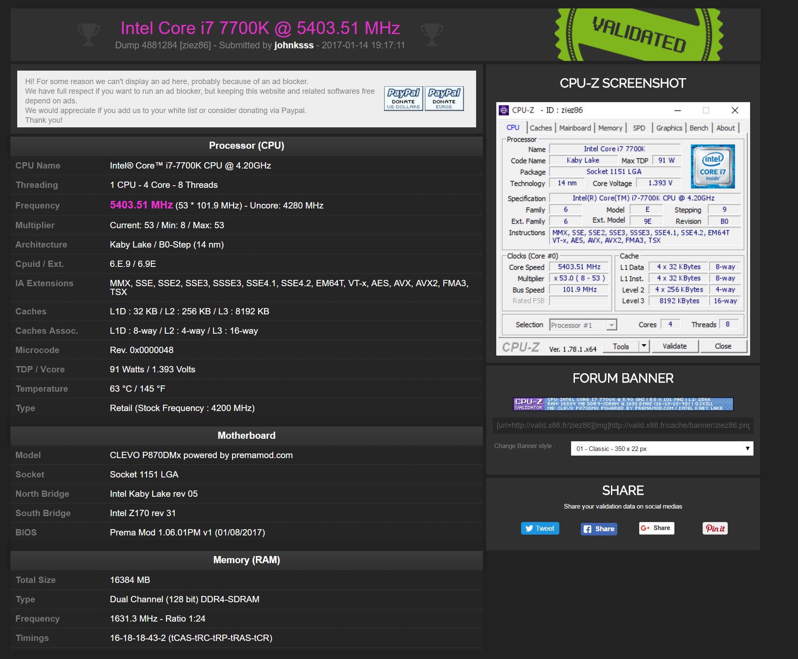Switch to the CPU tab
This screenshot has width=798, height=659.
[513, 127]
